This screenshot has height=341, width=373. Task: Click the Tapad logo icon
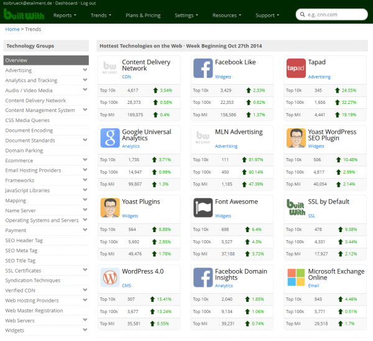click(296, 68)
